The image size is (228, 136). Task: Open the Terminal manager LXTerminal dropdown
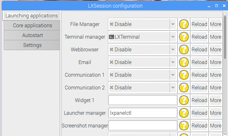[143, 37]
